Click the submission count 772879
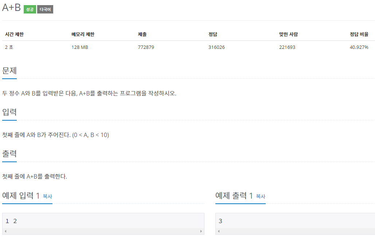Image resolution: width=375 pixels, height=238 pixels. (146, 47)
